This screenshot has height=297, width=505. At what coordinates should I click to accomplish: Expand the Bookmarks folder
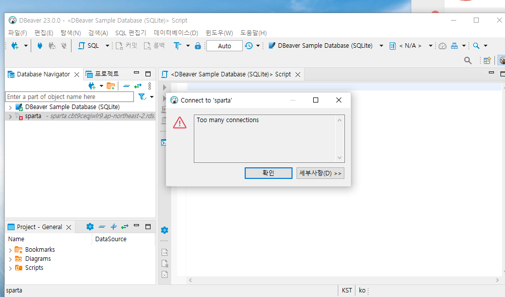[10, 250]
